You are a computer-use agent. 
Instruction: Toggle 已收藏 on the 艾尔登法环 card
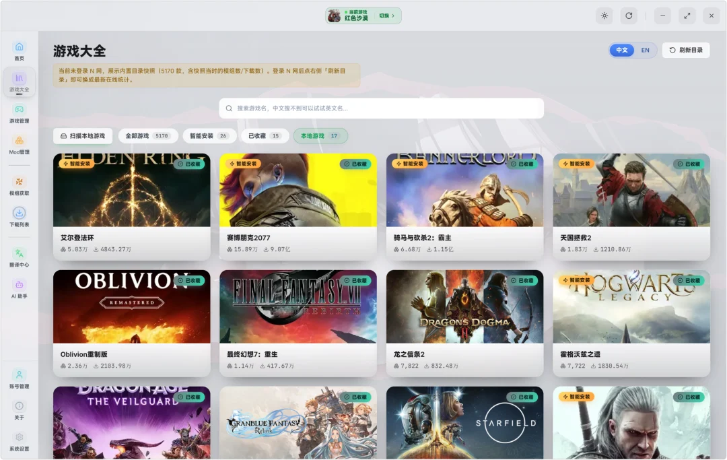click(189, 164)
